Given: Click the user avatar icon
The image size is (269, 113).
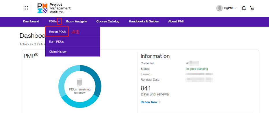Looking at the screenshot, I should coord(219,8).
